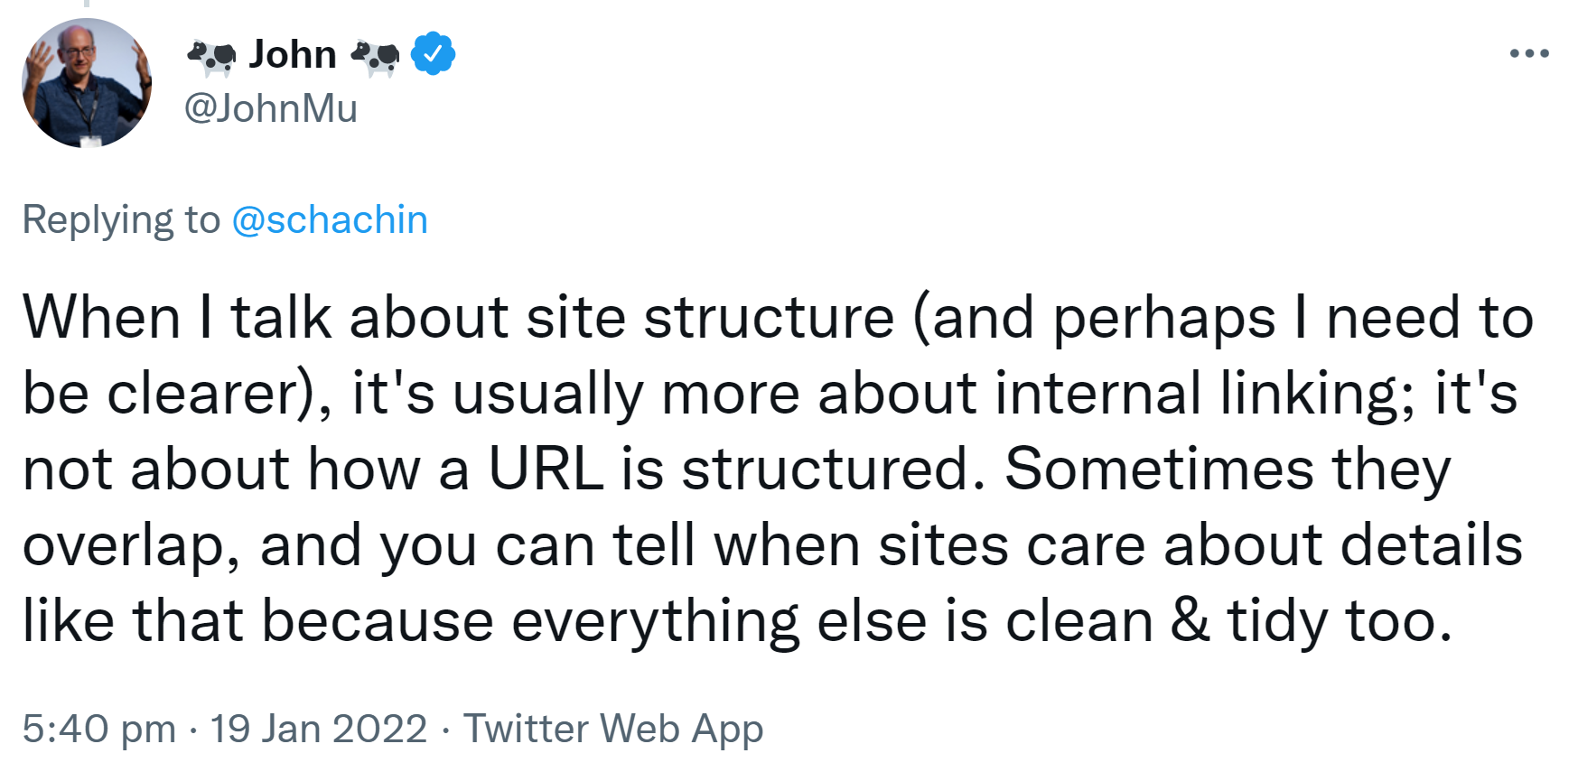Click John's circular avatar photo

(86, 83)
